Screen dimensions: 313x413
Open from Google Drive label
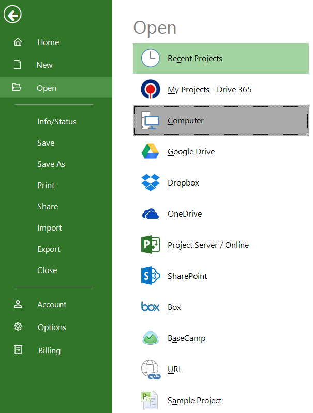[191, 152]
